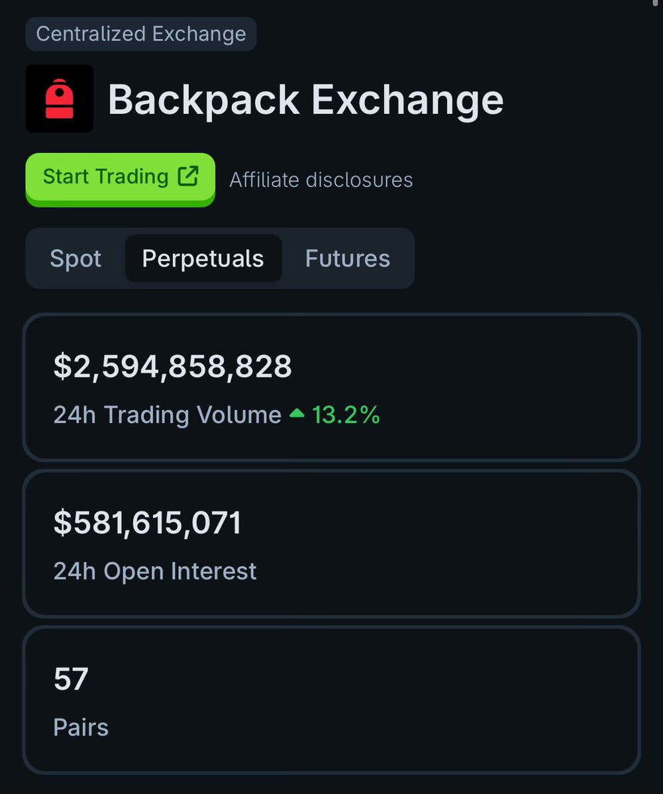Switch to the Spot tab
Image resolution: width=663 pixels, height=794 pixels.
tap(76, 258)
